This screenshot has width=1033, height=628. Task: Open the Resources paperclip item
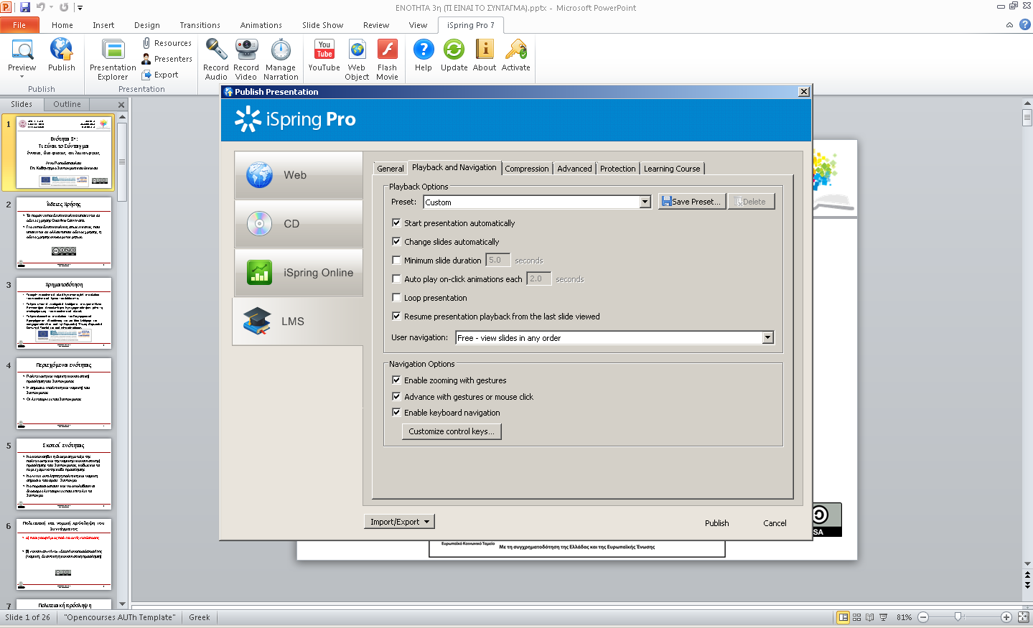click(167, 43)
